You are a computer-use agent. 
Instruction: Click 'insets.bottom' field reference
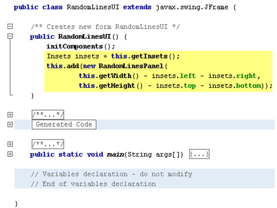coord(235,86)
